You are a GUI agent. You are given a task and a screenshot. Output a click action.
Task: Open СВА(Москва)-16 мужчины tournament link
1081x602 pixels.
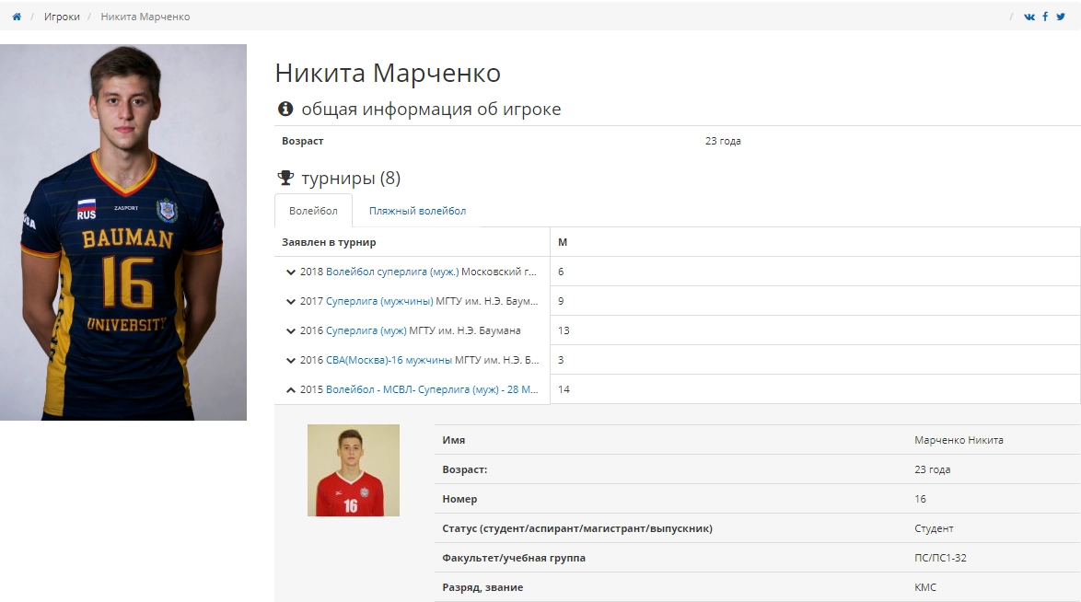coord(389,360)
